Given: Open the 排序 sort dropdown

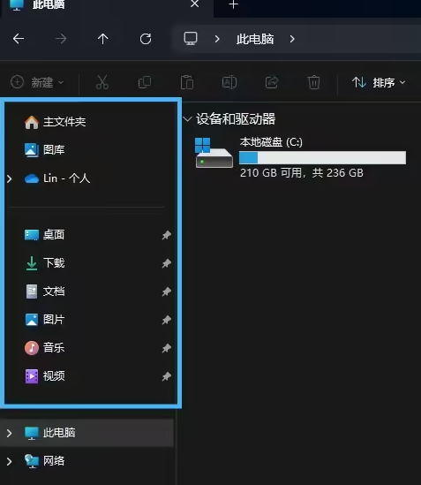Looking at the screenshot, I should coord(379,82).
